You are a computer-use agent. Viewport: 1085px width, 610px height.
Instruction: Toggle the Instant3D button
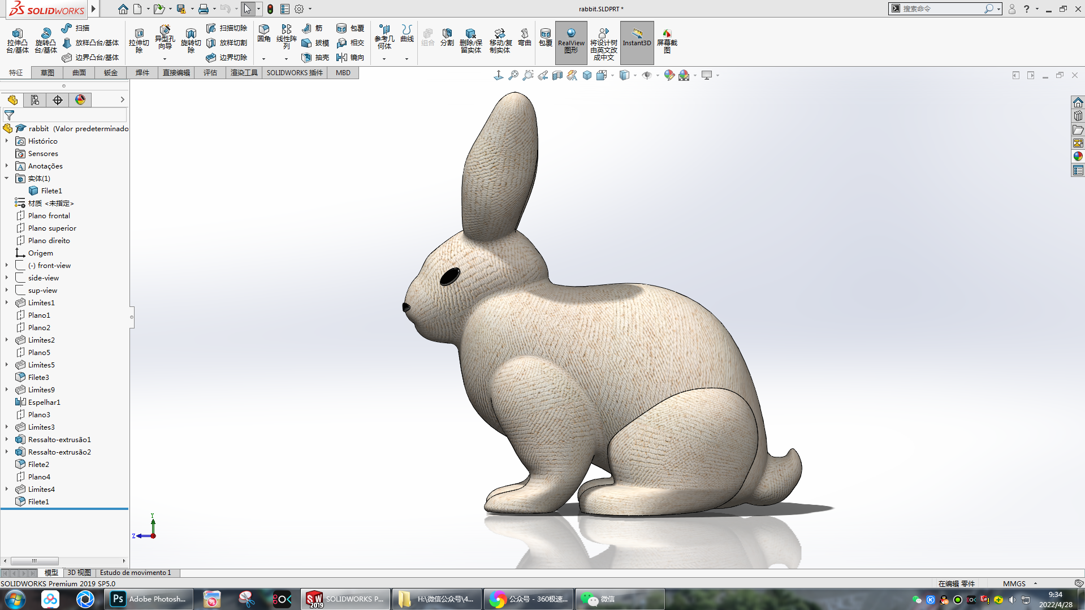637,42
